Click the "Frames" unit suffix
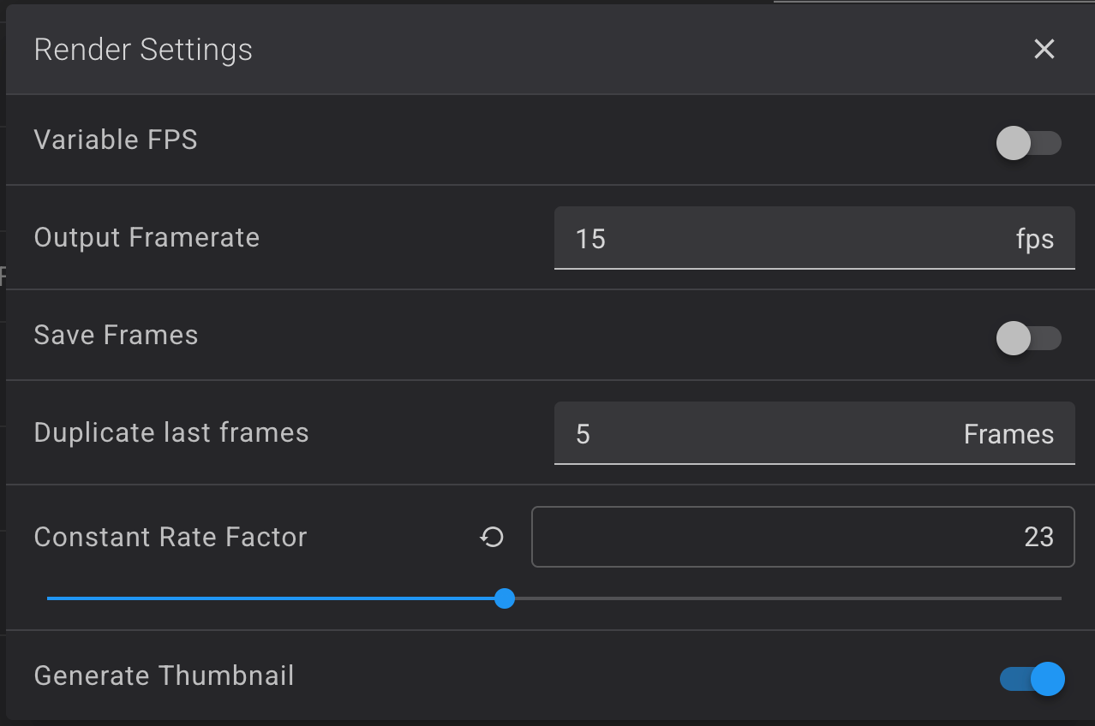Screen dimensions: 1095x726 1008,434
